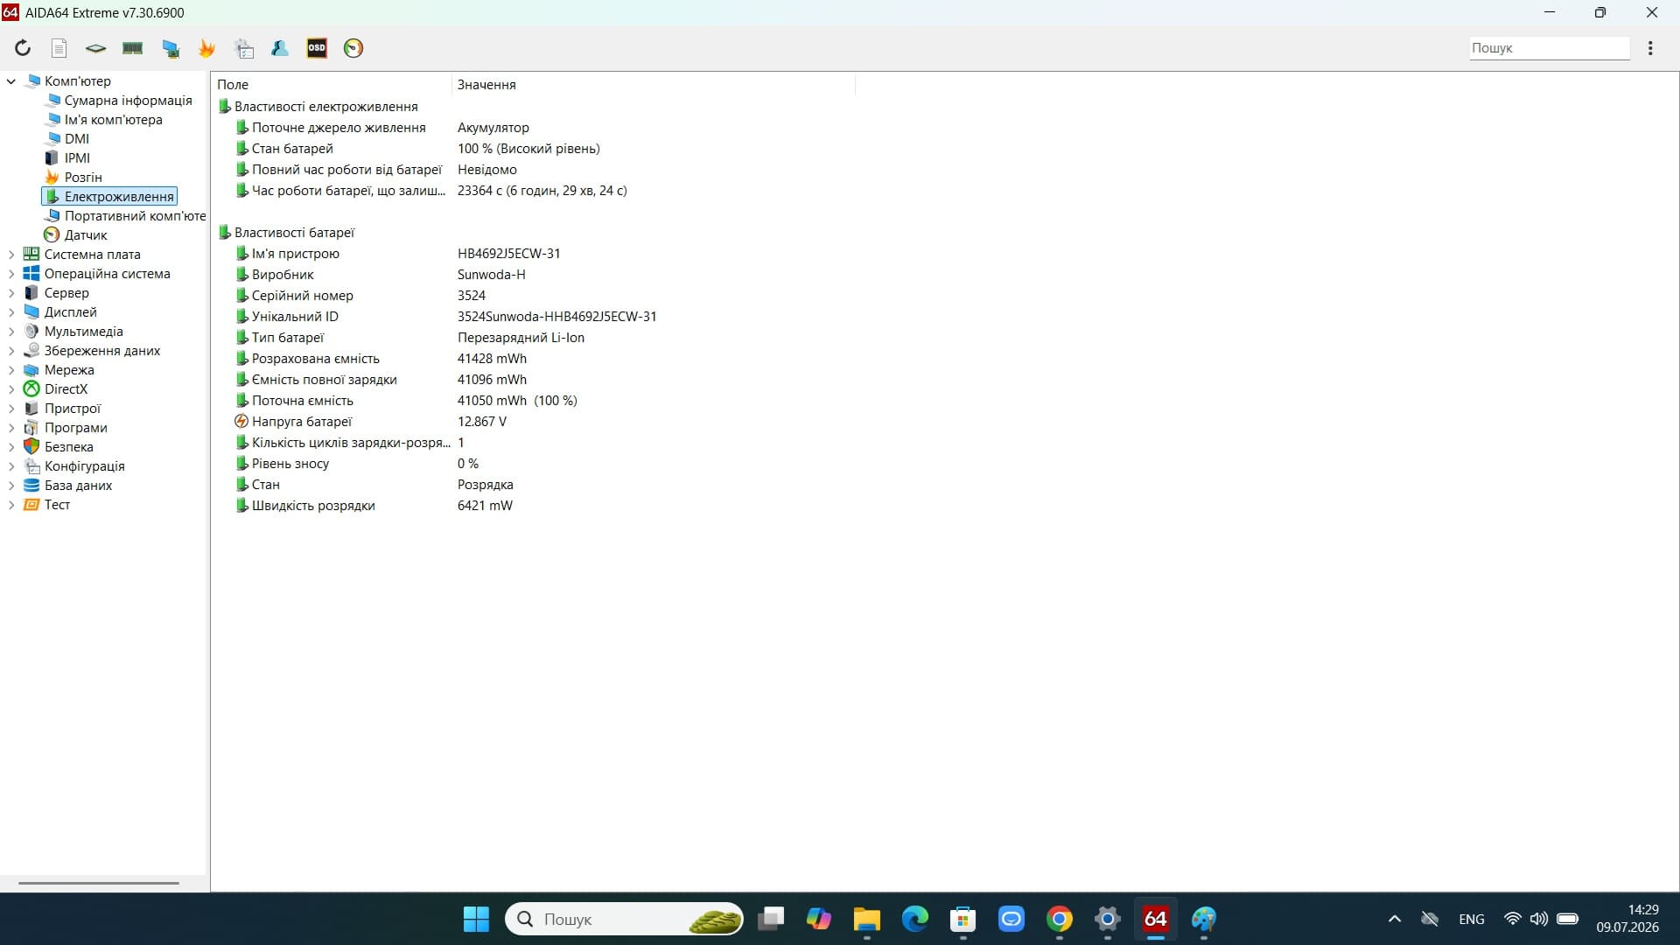Viewport: 1680px width, 945px height.
Task: Select the Електроживлення tree item
Action: click(x=109, y=197)
